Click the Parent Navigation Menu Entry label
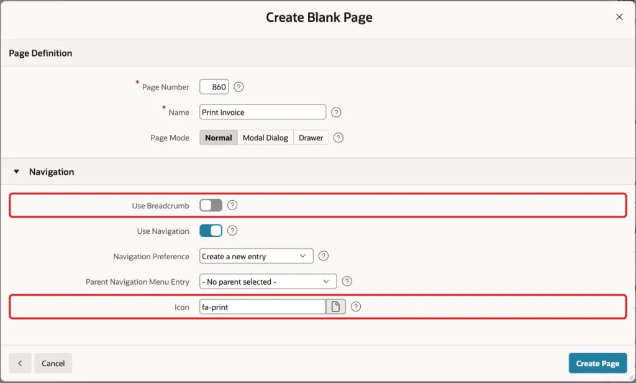 (x=137, y=282)
